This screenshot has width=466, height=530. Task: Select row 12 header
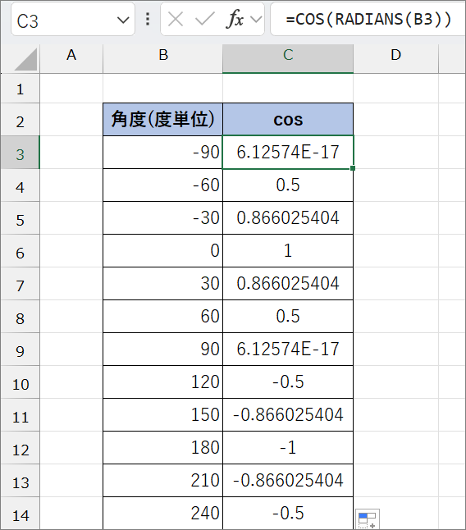[x=20, y=447]
